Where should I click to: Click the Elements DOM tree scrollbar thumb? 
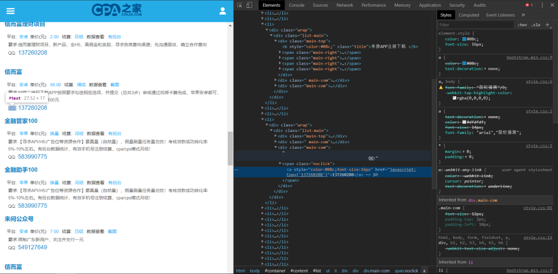point(433,134)
